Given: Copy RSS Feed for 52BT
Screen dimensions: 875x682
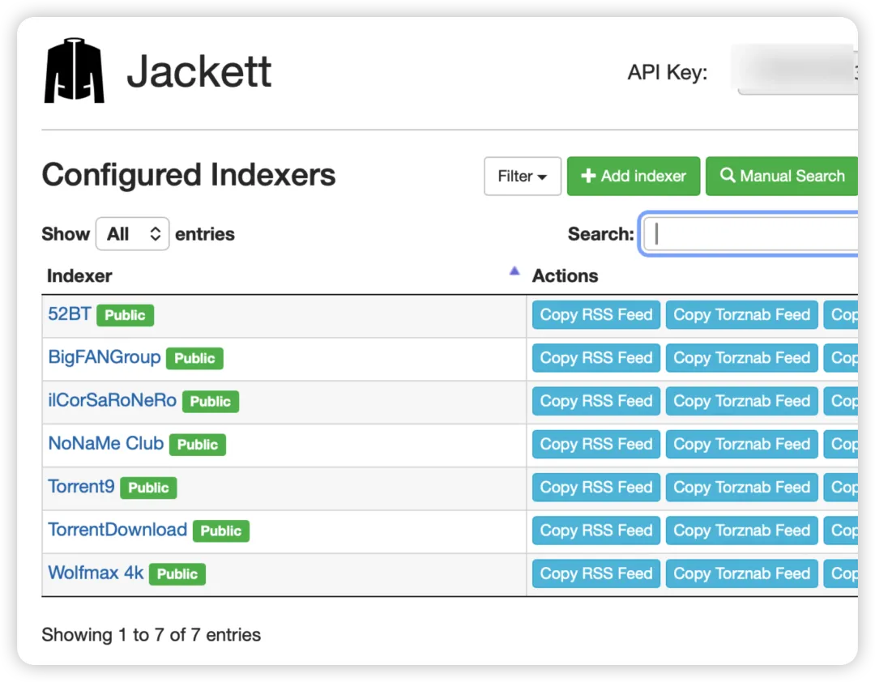Looking at the screenshot, I should (x=596, y=314).
